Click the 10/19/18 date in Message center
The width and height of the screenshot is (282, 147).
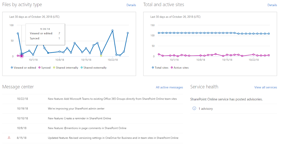coord(22,109)
